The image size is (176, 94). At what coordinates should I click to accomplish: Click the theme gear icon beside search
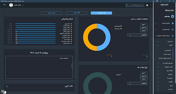[x=147, y=5]
